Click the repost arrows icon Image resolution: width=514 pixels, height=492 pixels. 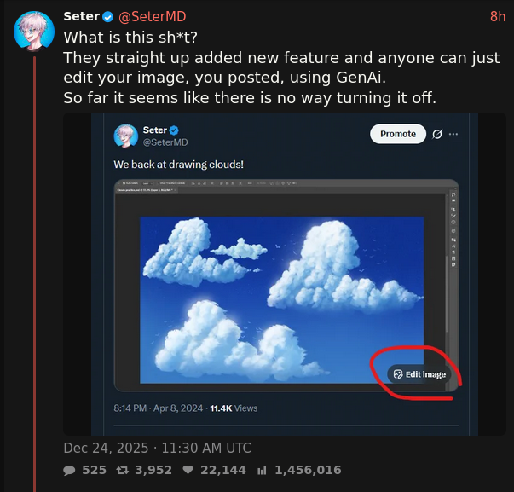click(x=122, y=470)
